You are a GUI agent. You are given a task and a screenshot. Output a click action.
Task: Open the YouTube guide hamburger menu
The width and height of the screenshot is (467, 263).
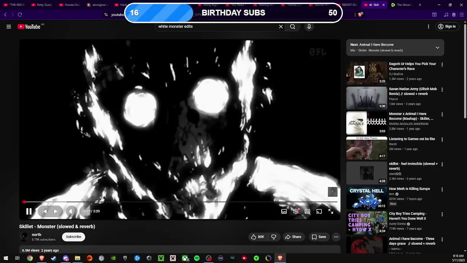(9, 27)
